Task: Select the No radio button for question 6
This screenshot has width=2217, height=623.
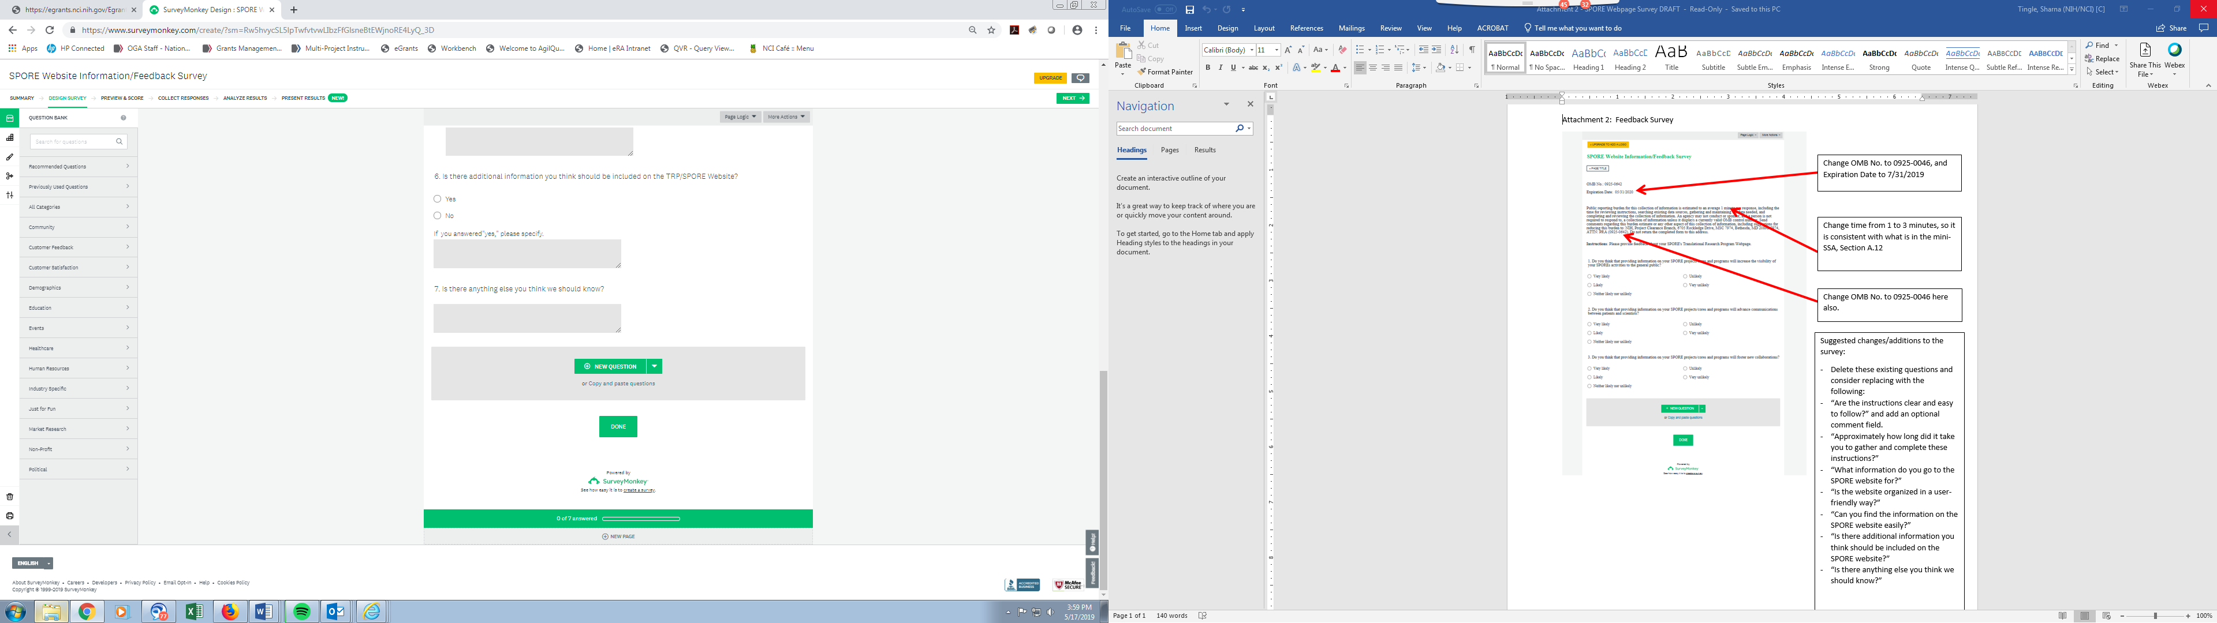Action: 437,216
